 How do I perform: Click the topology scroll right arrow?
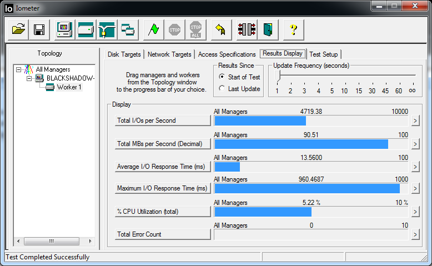tap(90, 241)
